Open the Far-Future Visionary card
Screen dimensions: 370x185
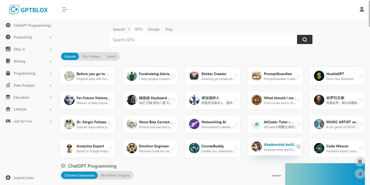pyautogui.click(x=88, y=100)
